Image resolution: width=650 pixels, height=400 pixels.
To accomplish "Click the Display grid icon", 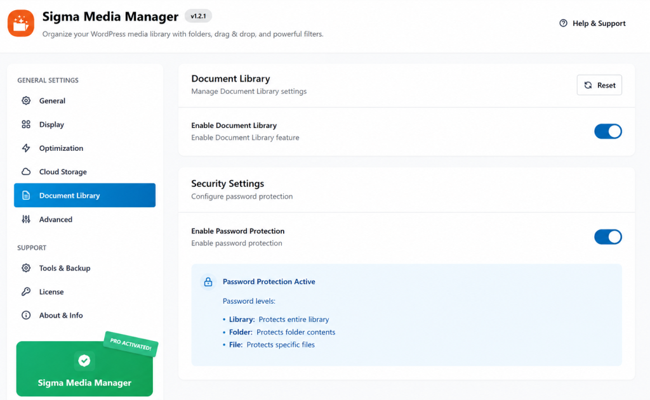I will point(26,124).
